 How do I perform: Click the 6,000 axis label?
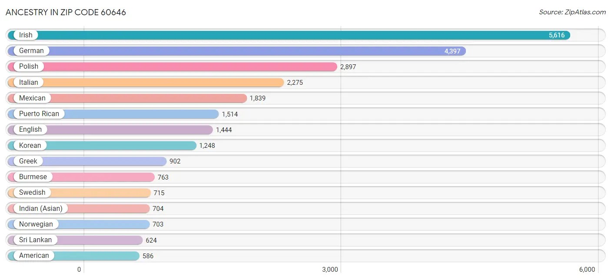tap(588, 269)
